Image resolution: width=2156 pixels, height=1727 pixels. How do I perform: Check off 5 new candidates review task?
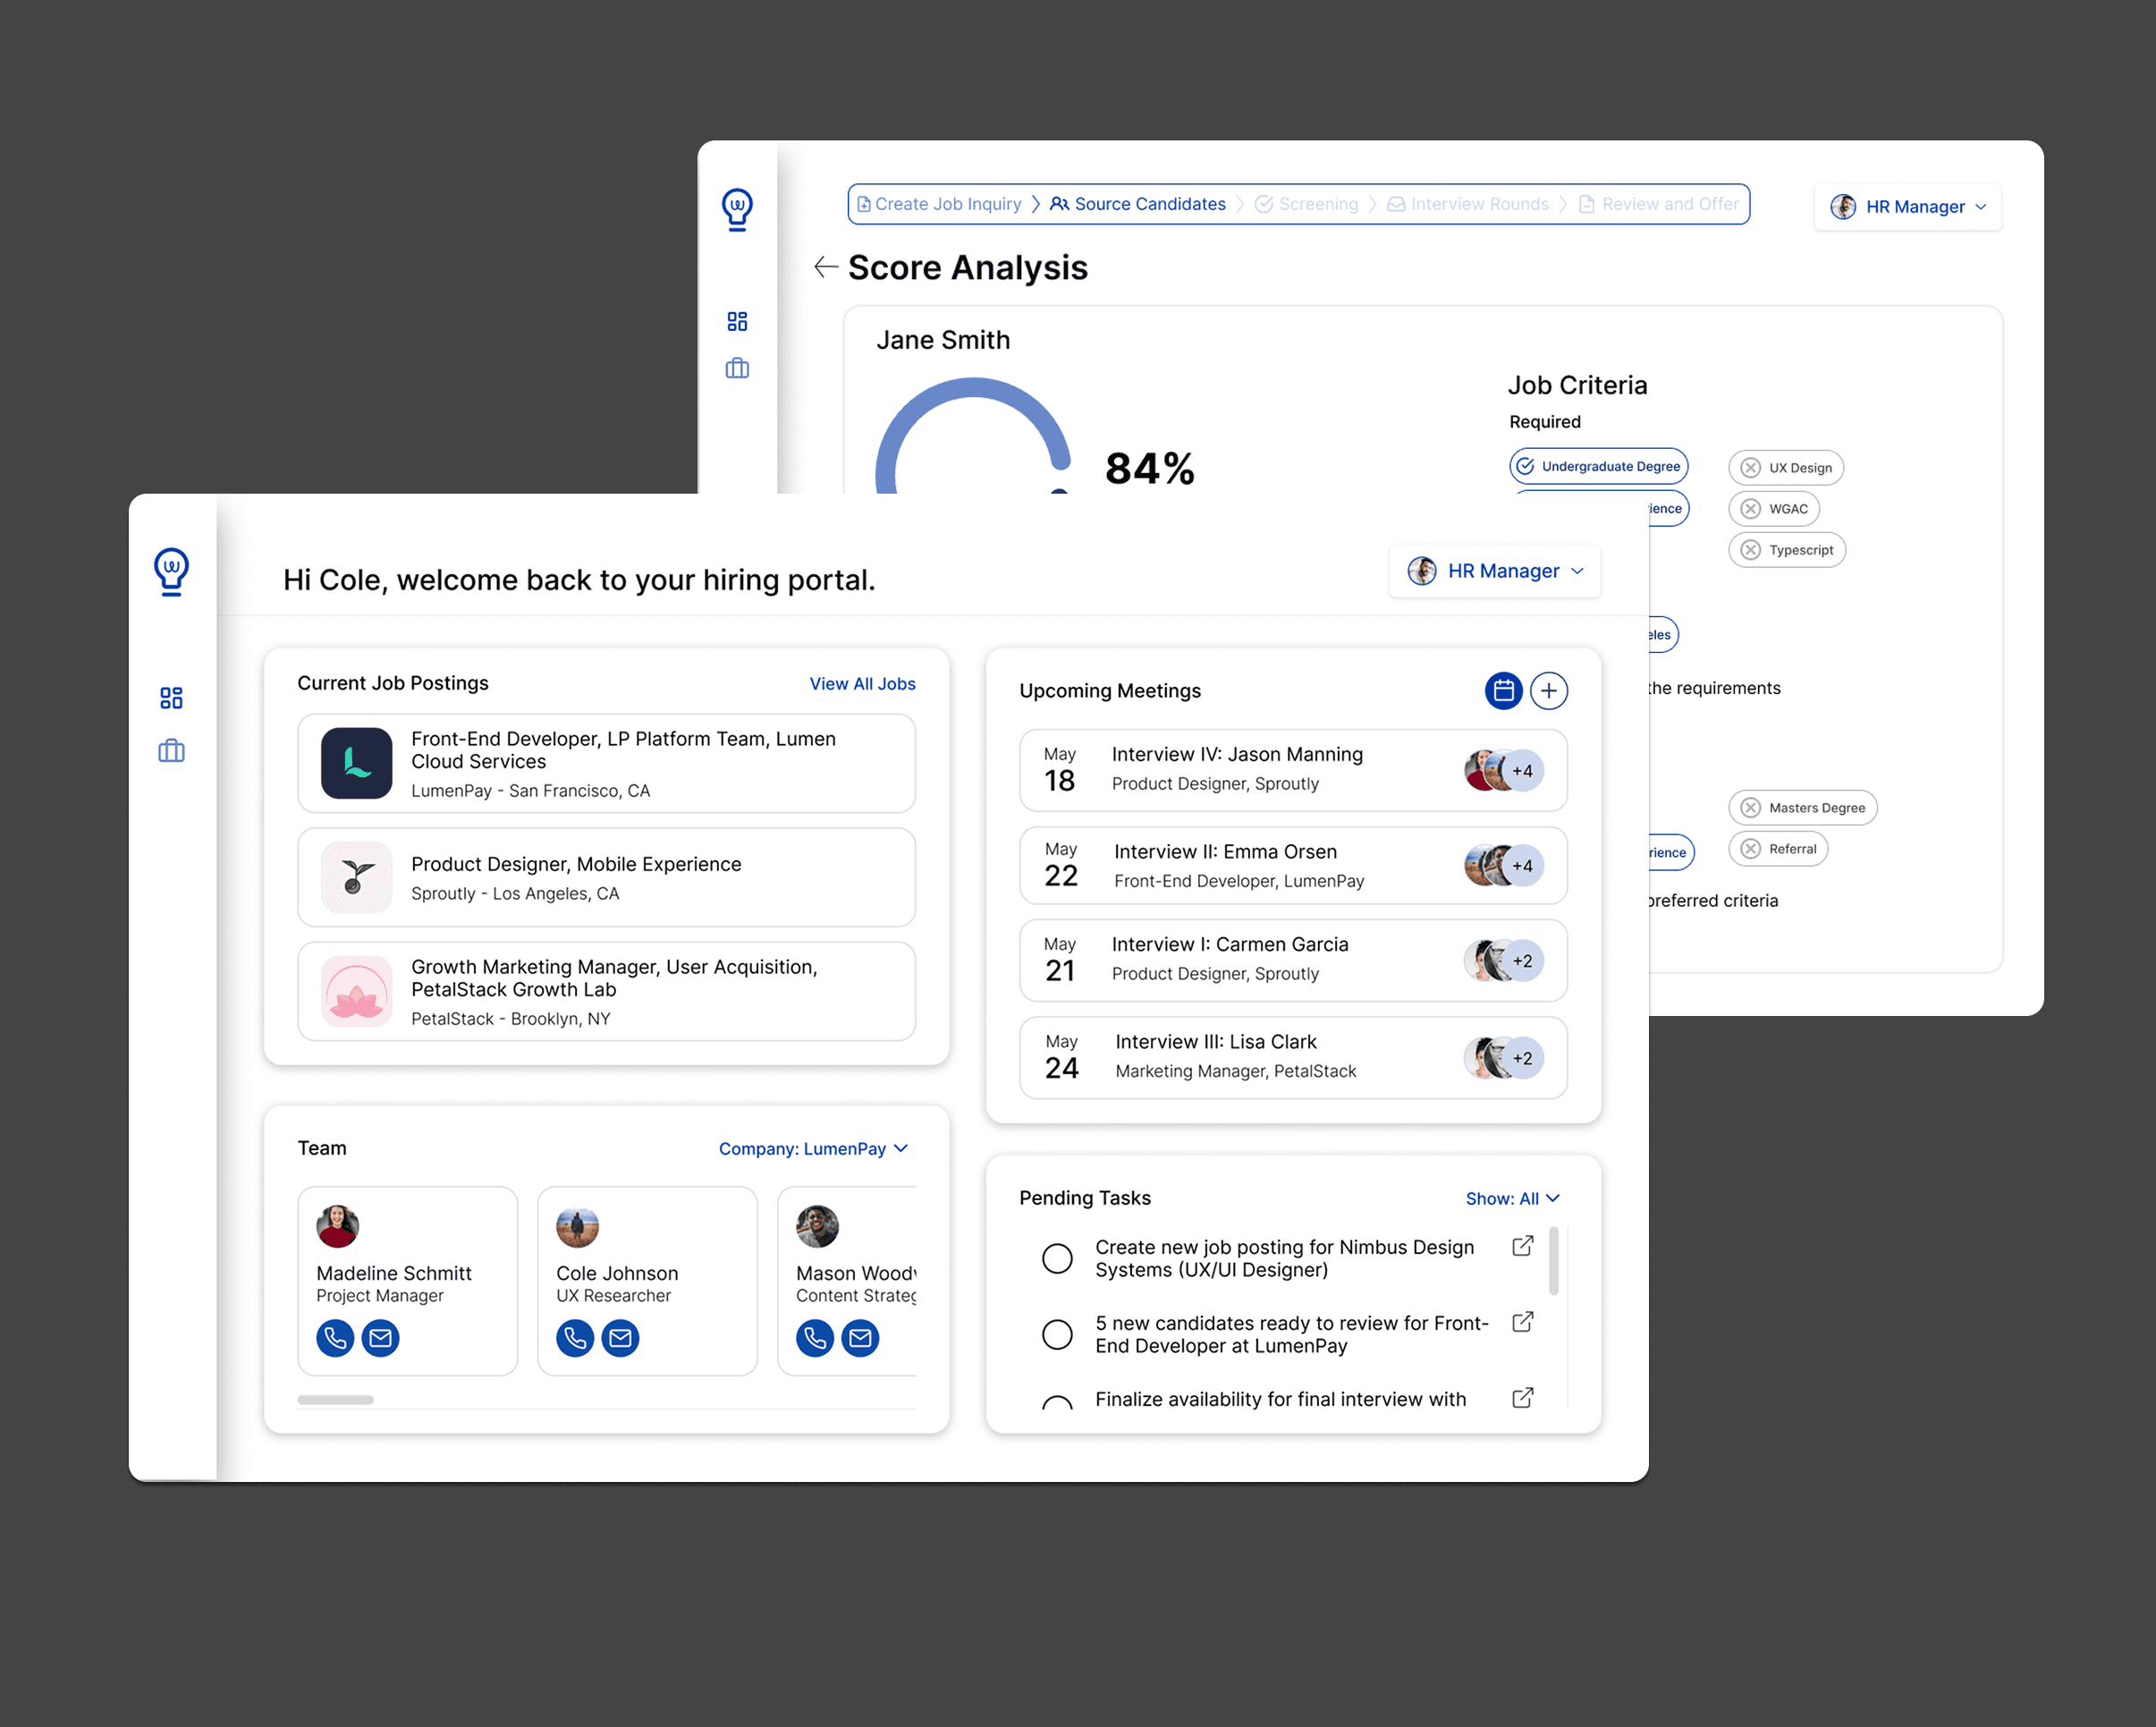click(x=1057, y=1334)
